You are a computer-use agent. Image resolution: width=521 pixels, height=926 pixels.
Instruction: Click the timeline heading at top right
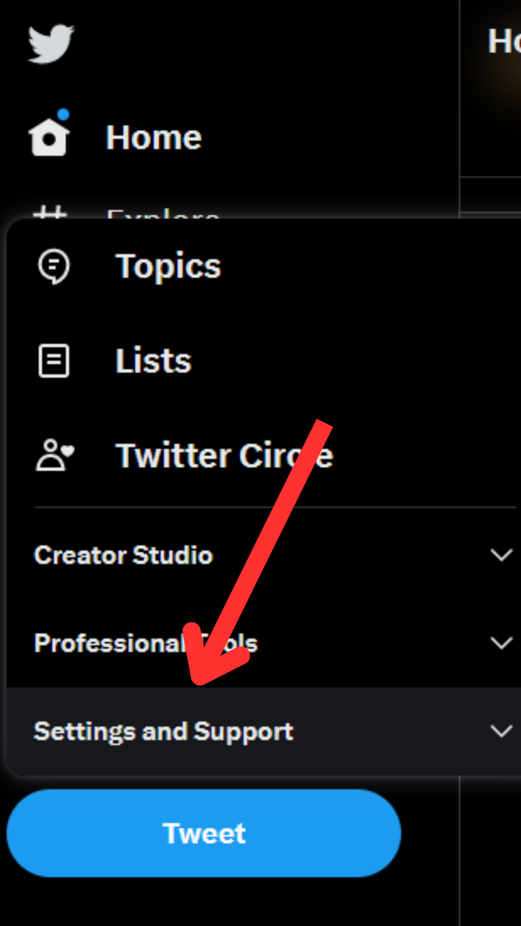click(x=505, y=41)
